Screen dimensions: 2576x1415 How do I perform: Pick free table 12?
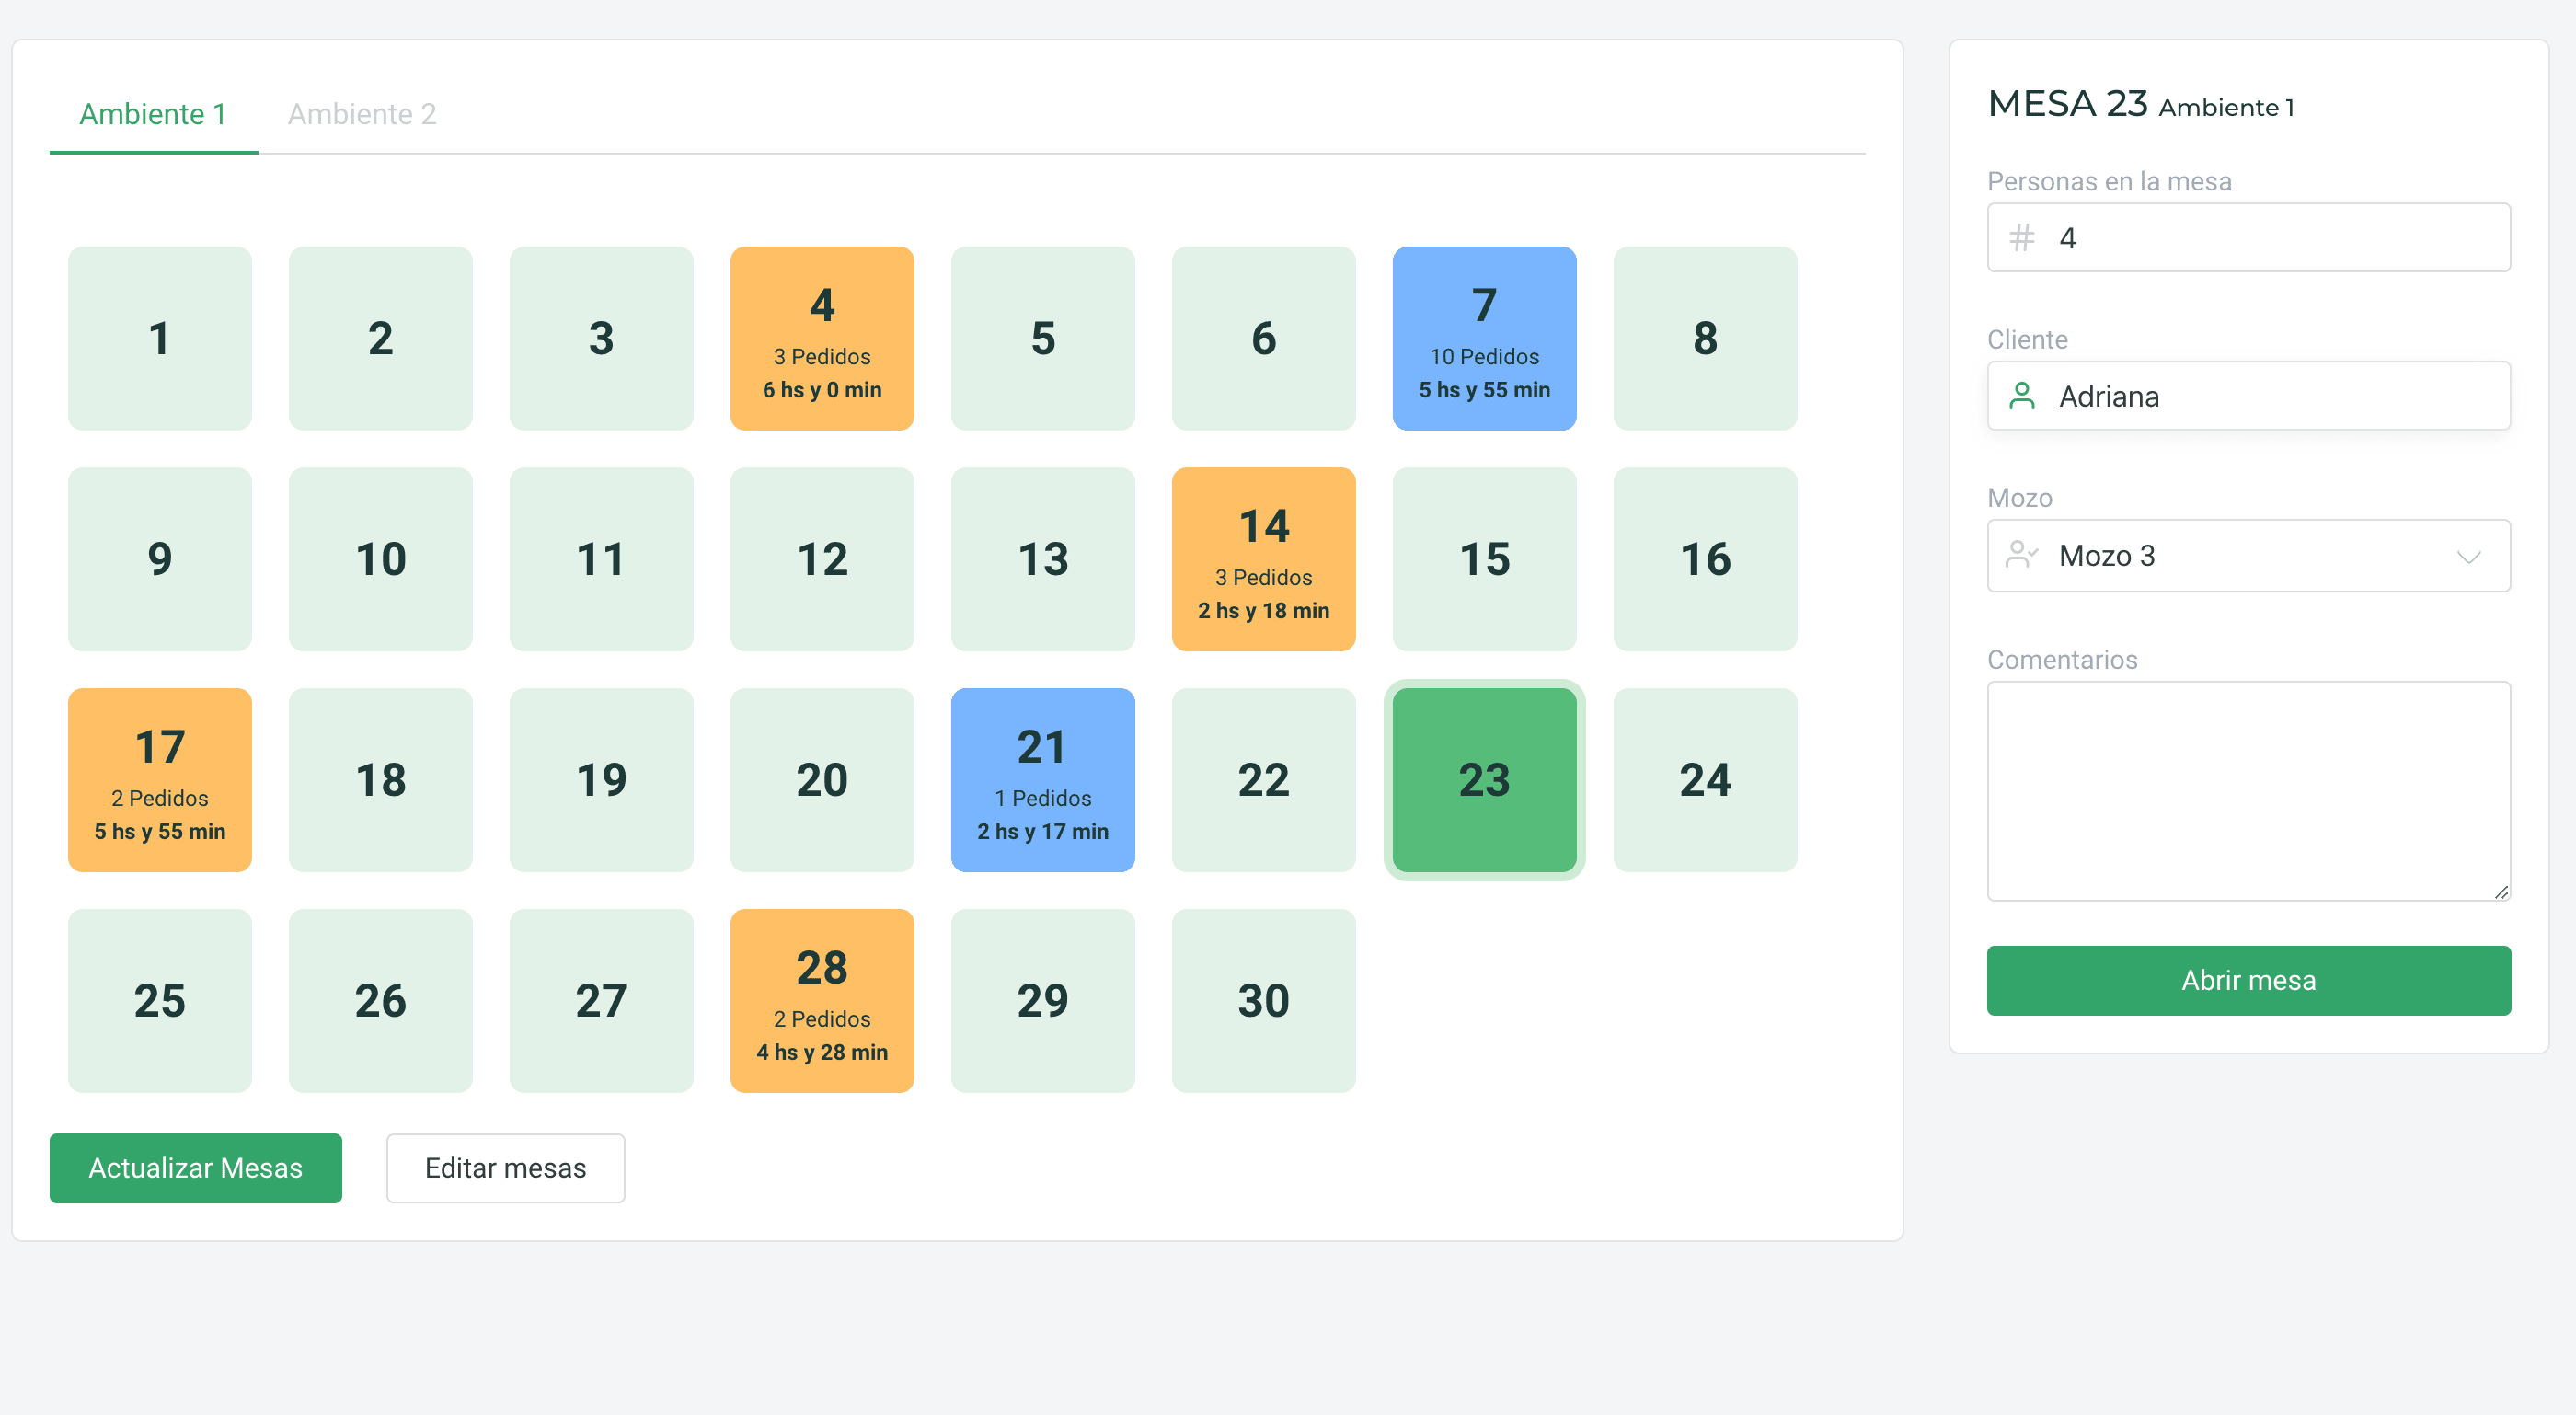tap(822, 559)
